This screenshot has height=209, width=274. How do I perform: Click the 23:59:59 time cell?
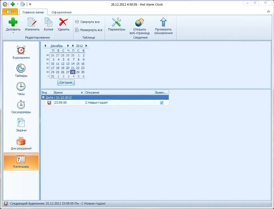[69, 103]
